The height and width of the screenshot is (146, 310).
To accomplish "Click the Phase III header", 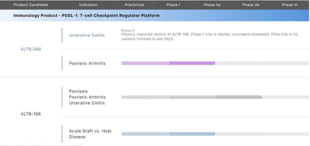I will 289,5.
